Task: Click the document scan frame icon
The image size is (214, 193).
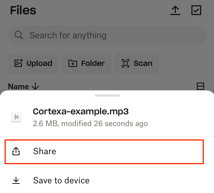Action: click(x=125, y=63)
